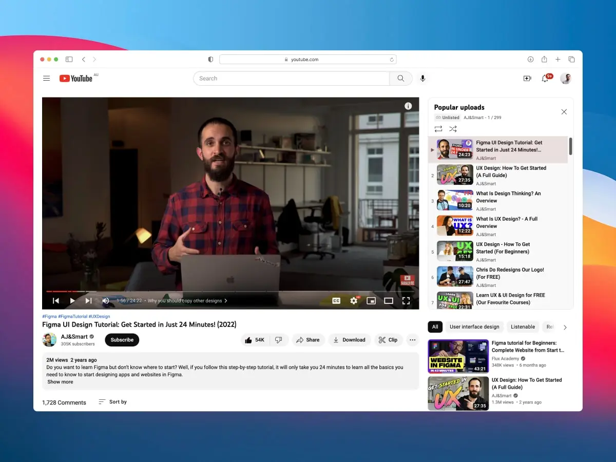This screenshot has width=616, height=462.
Task: Open a new Safari tab
Action: pyautogui.click(x=558, y=60)
